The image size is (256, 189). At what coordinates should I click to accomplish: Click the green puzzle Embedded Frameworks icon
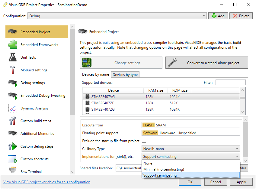(x=13, y=44)
